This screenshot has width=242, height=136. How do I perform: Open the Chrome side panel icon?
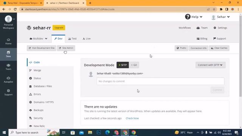coord(227,9)
